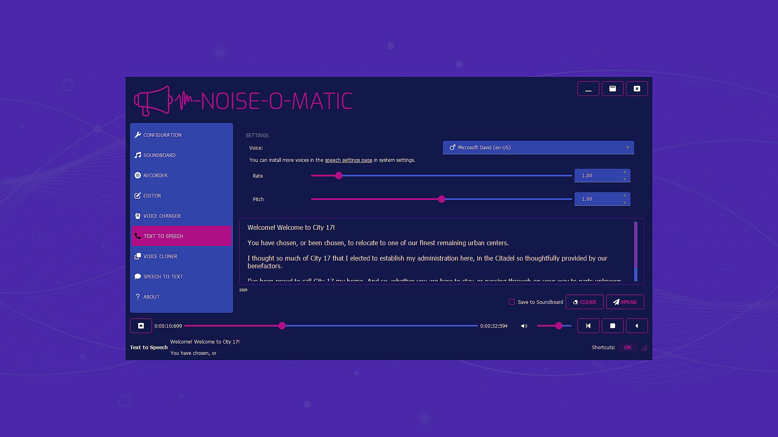
Task: Switch to the Voice Cloner tab
Action: click(x=160, y=257)
